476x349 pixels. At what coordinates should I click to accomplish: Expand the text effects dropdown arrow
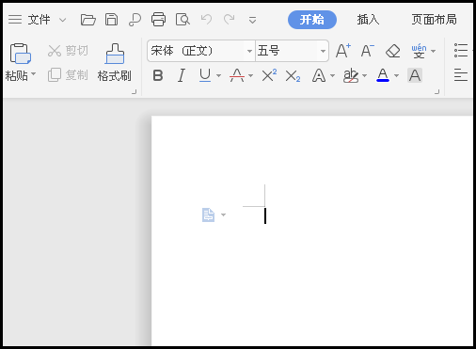[x=332, y=76]
